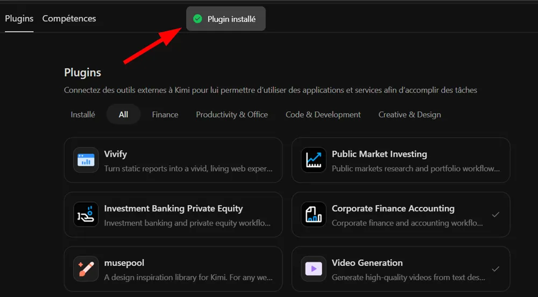This screenshot has height=297, width=538.
Task: Click the 'A design inspiration library for Kimi' description
Action: pos(188,278)
